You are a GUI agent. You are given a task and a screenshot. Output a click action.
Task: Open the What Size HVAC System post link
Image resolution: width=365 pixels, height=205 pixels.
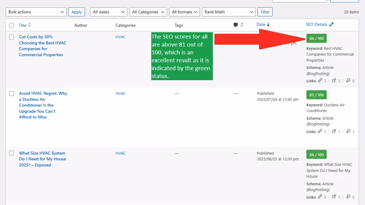[x=42, y=159]
